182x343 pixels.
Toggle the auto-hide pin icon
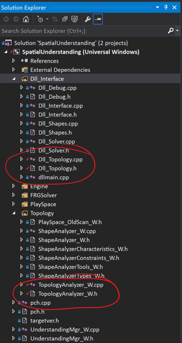(166, 8)
